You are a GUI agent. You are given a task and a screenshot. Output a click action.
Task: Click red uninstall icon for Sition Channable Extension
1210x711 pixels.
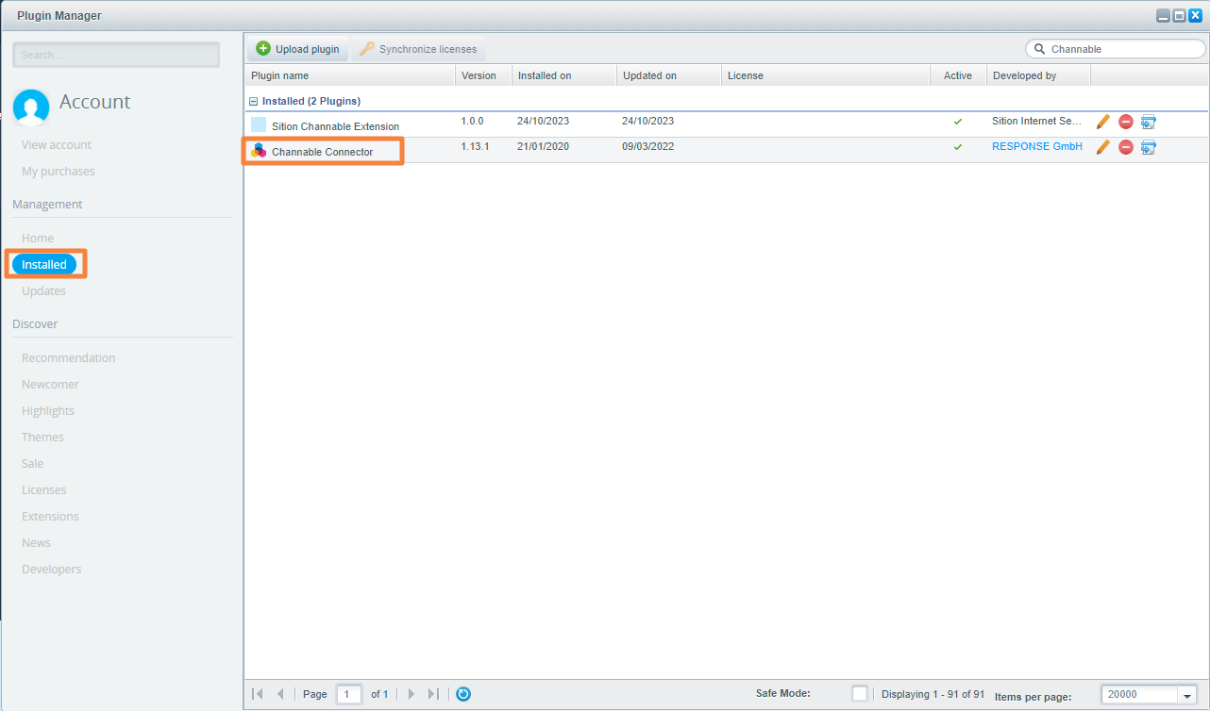click(x=1125, y=122)
